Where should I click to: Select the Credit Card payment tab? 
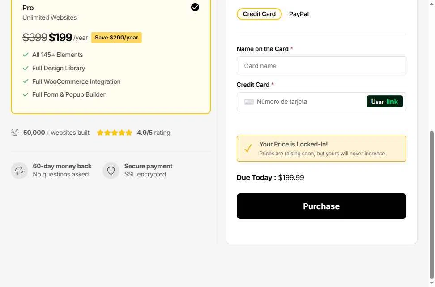tap(259, 14)
